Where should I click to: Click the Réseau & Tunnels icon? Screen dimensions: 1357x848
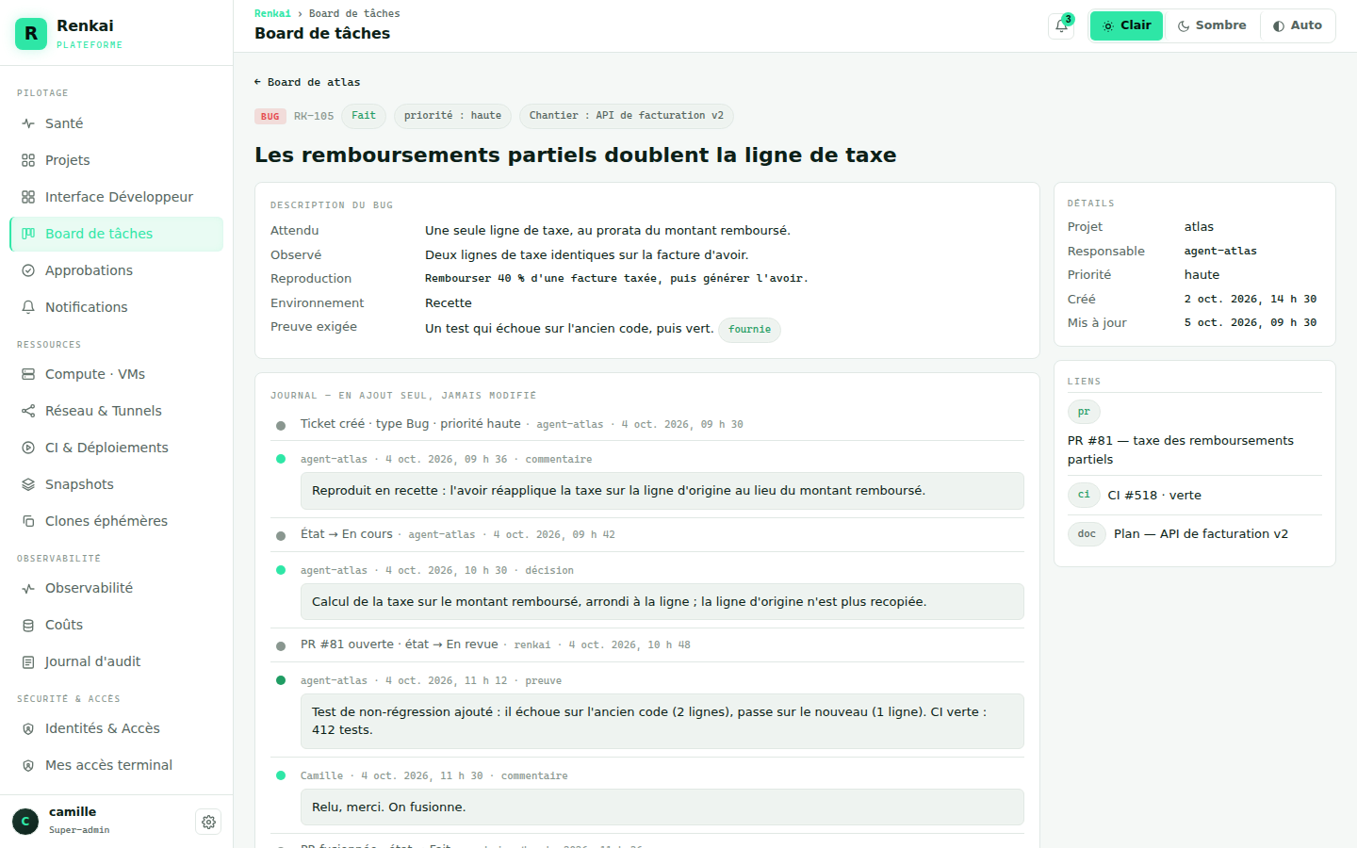pyautogui.click(x=28, y=411)
